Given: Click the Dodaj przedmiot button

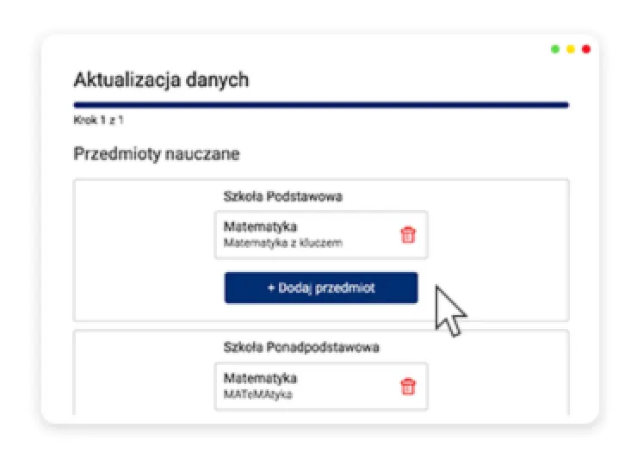Looking at the screenshot, I should click(321, 288).
